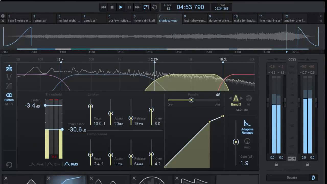
Task: Select RMS detection mode
Action: tap(71, 164)
